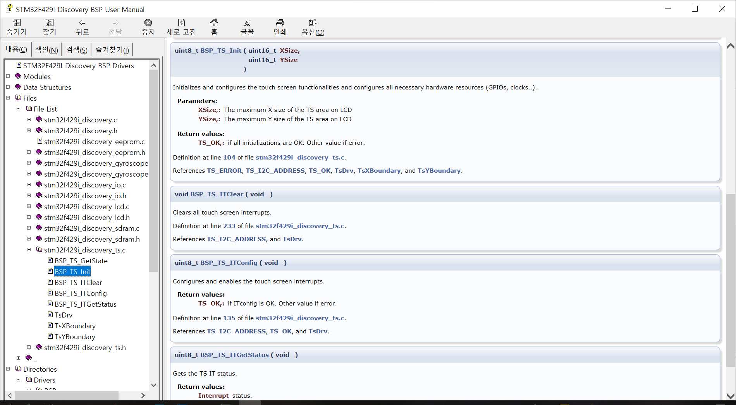Switch to the 검색(S) search tab
The width and height of the screenshot is (736, 405).
point(77,50)
